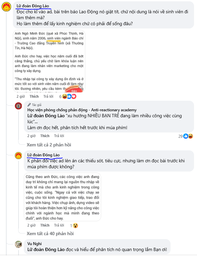This screenshot has width=197, height=257.
Task: Click the Tác giả pencil badge icon
Action: coord(29,105)
